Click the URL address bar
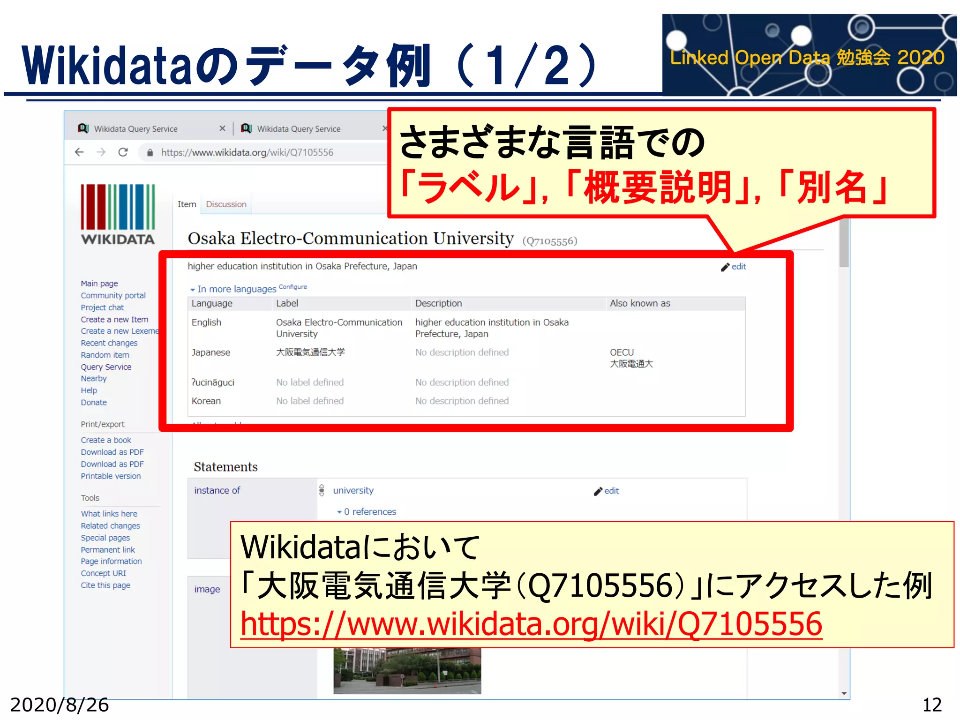This screenshot has width=960, height=720. [x=247, y=152]
